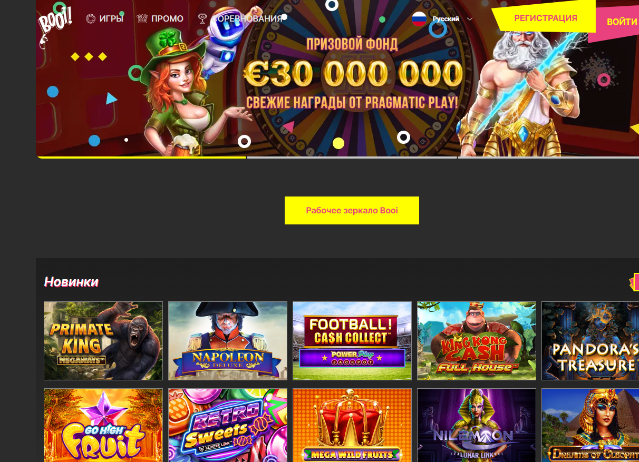
Task: Click the Russian flag icon
Action: 419,19
